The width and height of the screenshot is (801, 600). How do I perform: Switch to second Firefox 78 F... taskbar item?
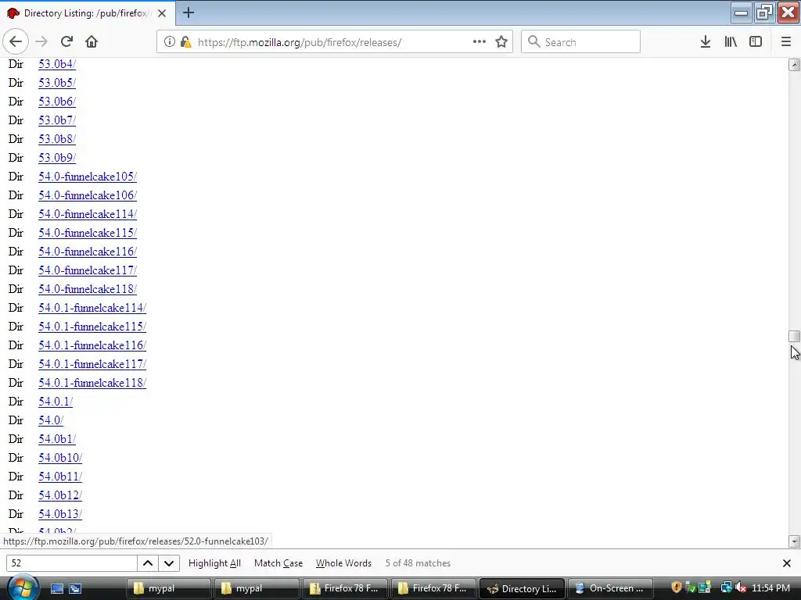coord(433,588)
